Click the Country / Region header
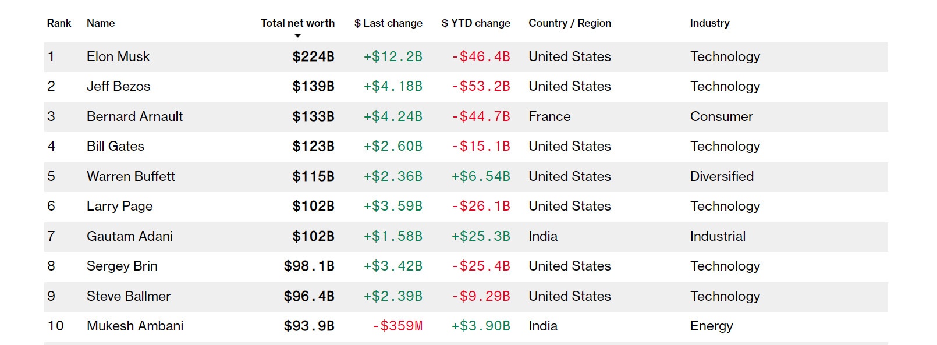Viewport: 937px width, 345px height. coord(569,23)
